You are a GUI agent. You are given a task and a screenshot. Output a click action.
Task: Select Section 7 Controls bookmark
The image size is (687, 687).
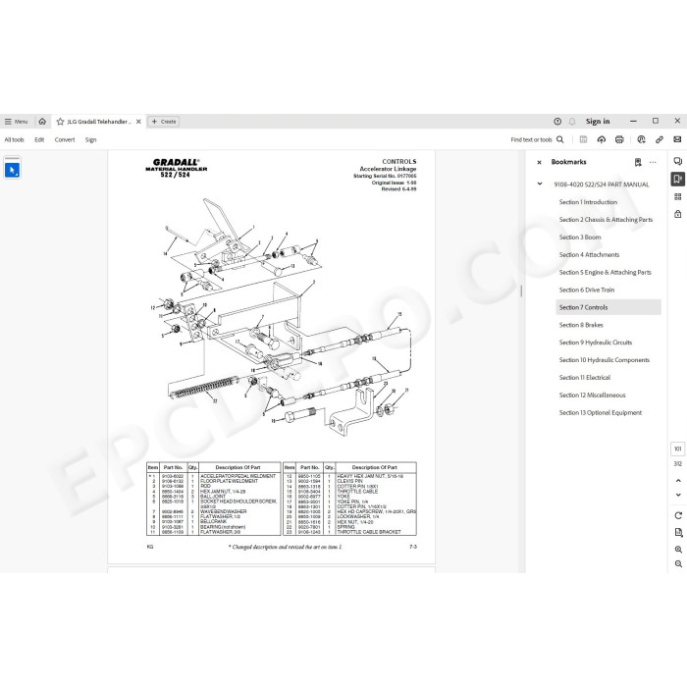pos(608,307)
